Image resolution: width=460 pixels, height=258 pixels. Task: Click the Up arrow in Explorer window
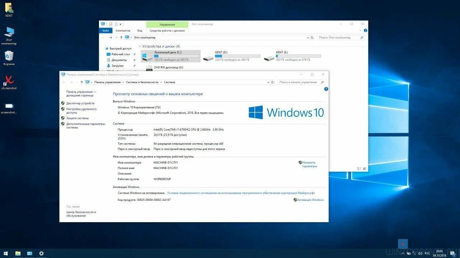[121, 37]
